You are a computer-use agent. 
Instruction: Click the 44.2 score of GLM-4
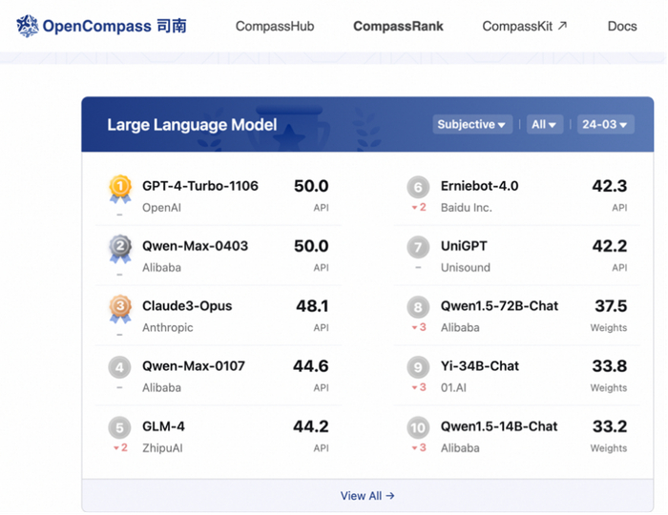310,426
